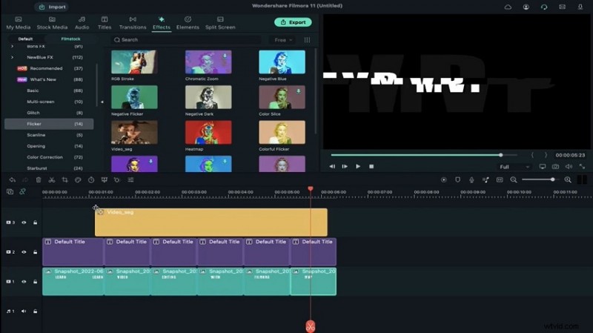The height and width of the screenshot is (333, 593).
Task: Switch effects grid view layout icon
Action: coord(307,40)
